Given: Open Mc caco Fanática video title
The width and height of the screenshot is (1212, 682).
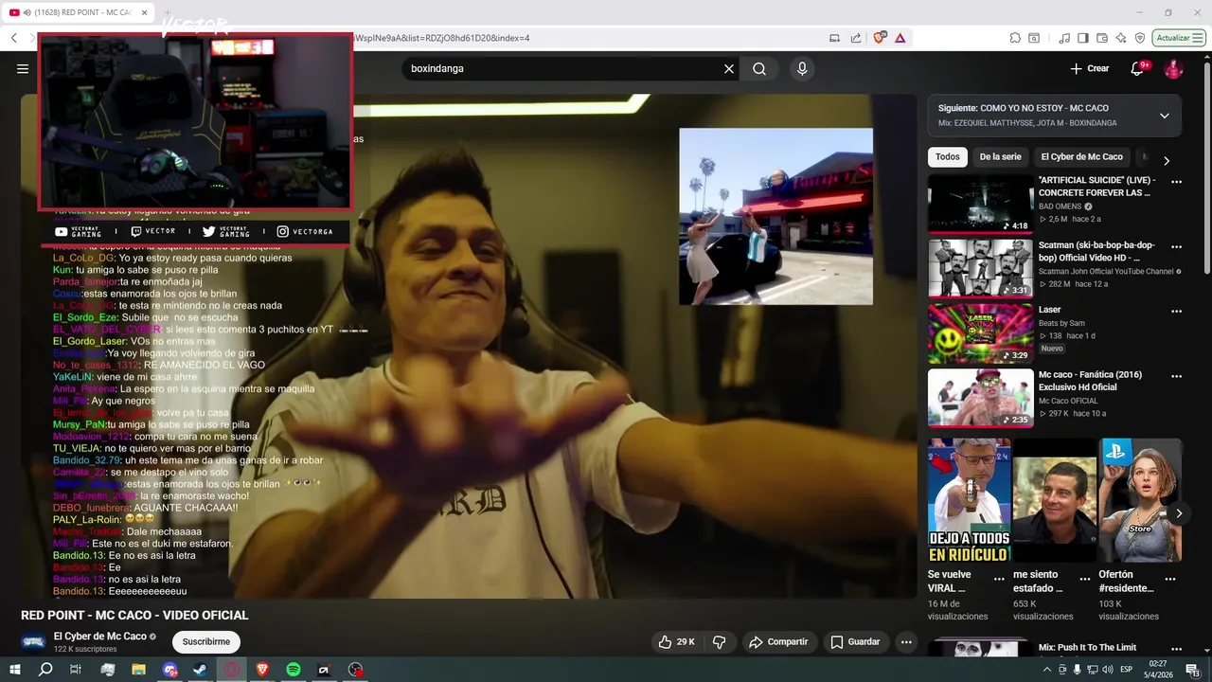Looking at the screenshot, I should click(x=1090, y=381).
